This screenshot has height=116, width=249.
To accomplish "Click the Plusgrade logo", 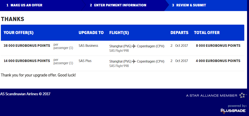I will pos(233,111).
